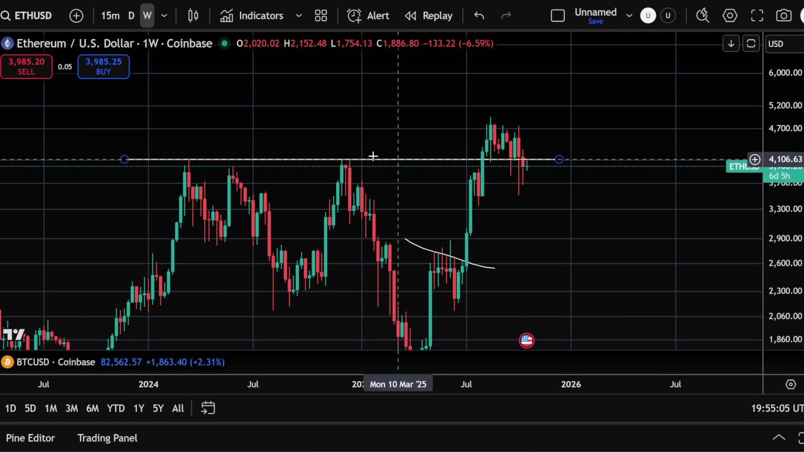
Task: Select the All date range
Action: (x=178, y=409)
